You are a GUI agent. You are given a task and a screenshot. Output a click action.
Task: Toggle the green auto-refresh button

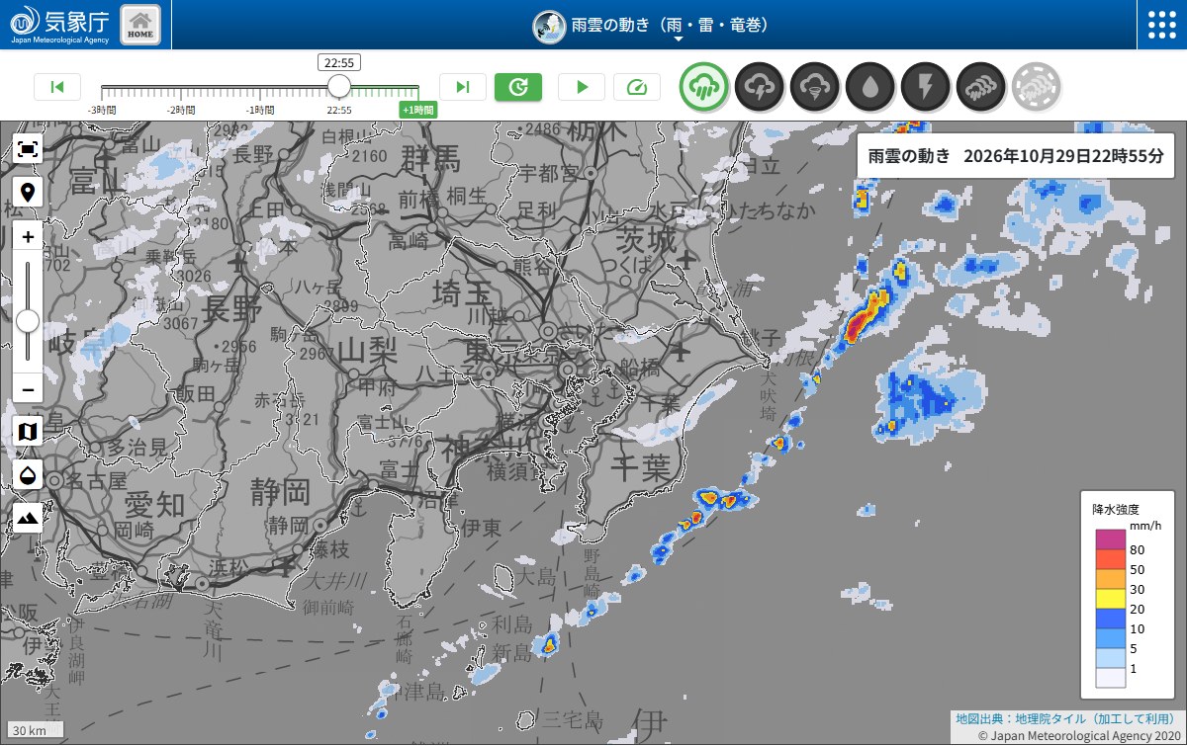[x=518, y=87]
